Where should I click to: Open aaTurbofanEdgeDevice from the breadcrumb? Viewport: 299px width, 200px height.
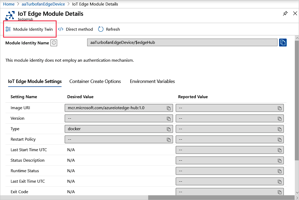[x=43, y=4]
